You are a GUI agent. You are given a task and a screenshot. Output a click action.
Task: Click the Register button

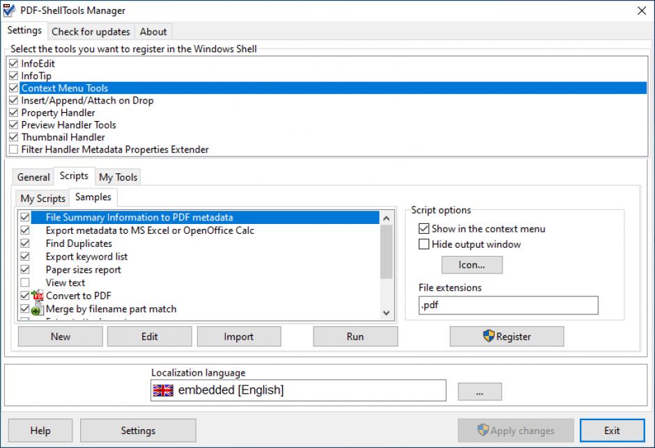(507, 337)
